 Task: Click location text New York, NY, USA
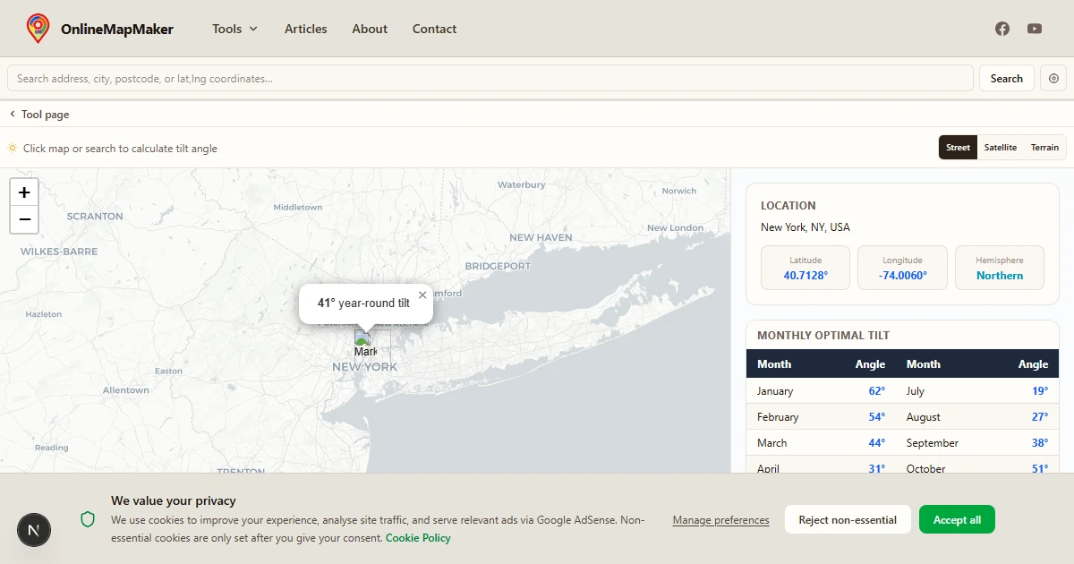(805, 227)
